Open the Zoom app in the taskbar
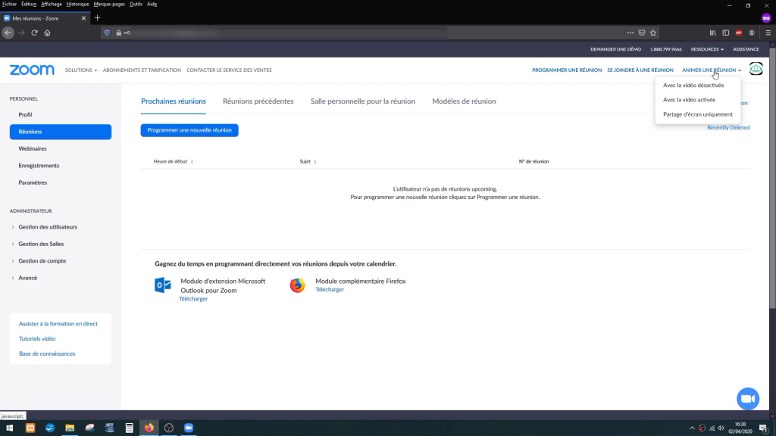Viewport: 776px width, 436px height. (x=189, y=428)
